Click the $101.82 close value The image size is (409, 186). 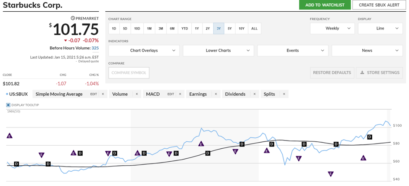(11, 84)
